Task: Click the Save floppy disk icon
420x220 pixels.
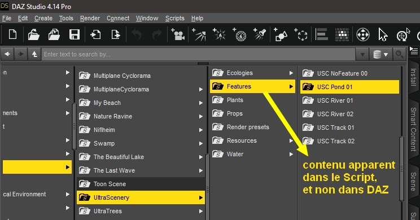Action: point(75,35)
